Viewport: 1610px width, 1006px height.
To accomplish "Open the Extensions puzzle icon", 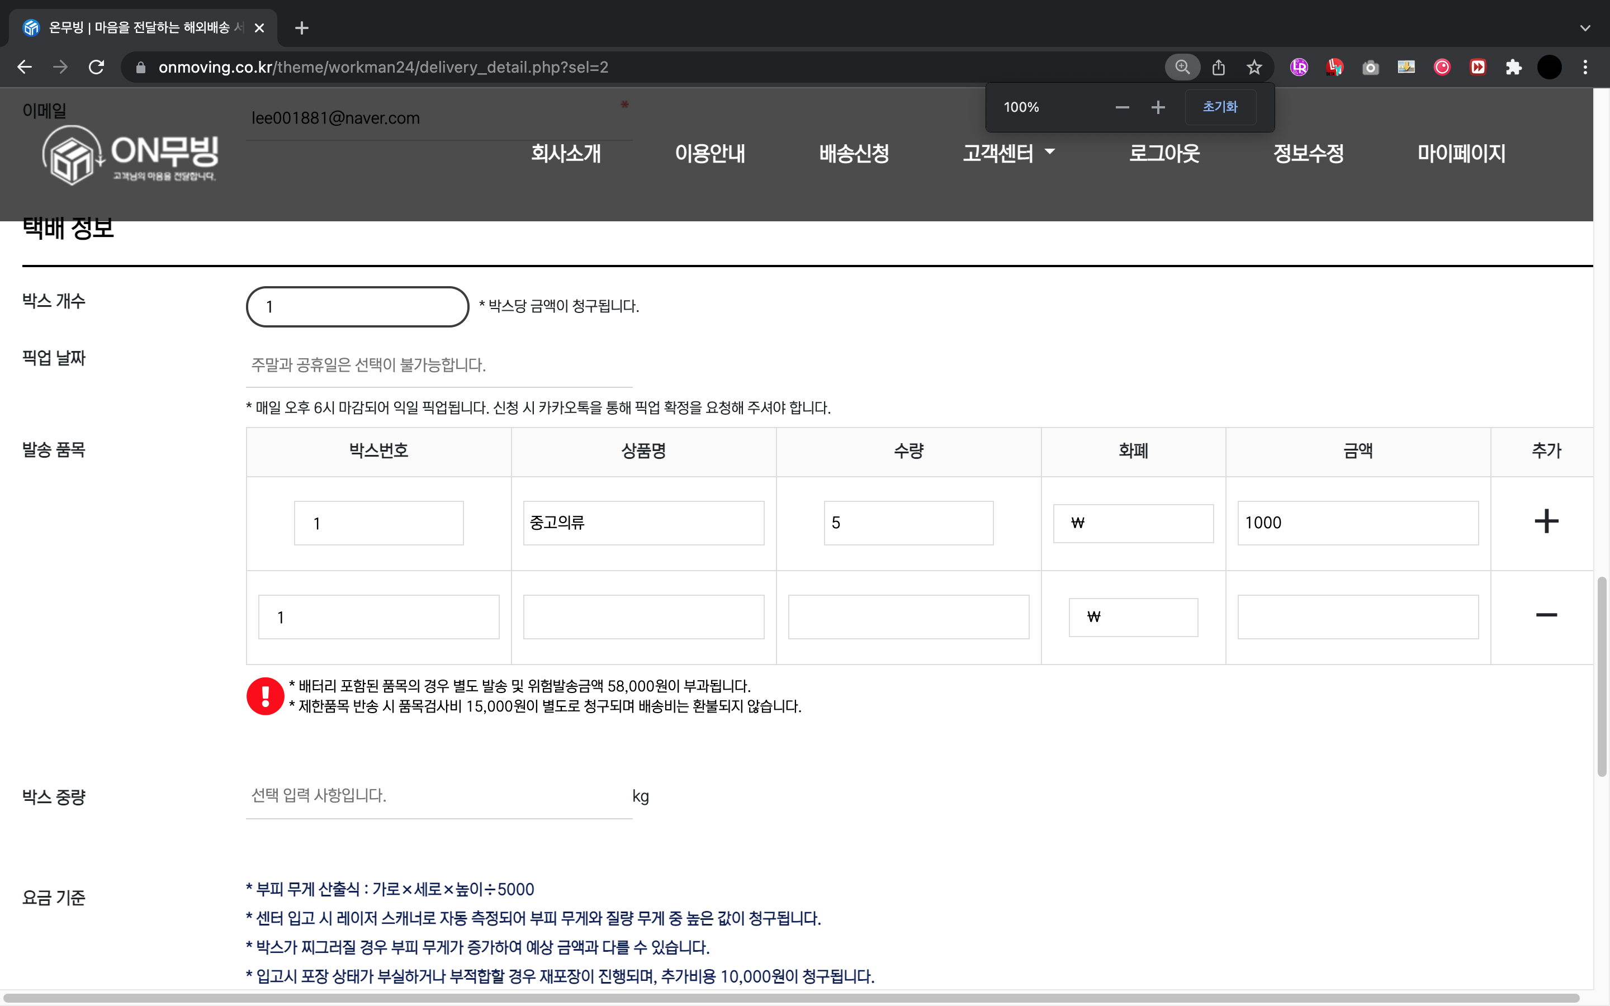I will (1513, 67).
